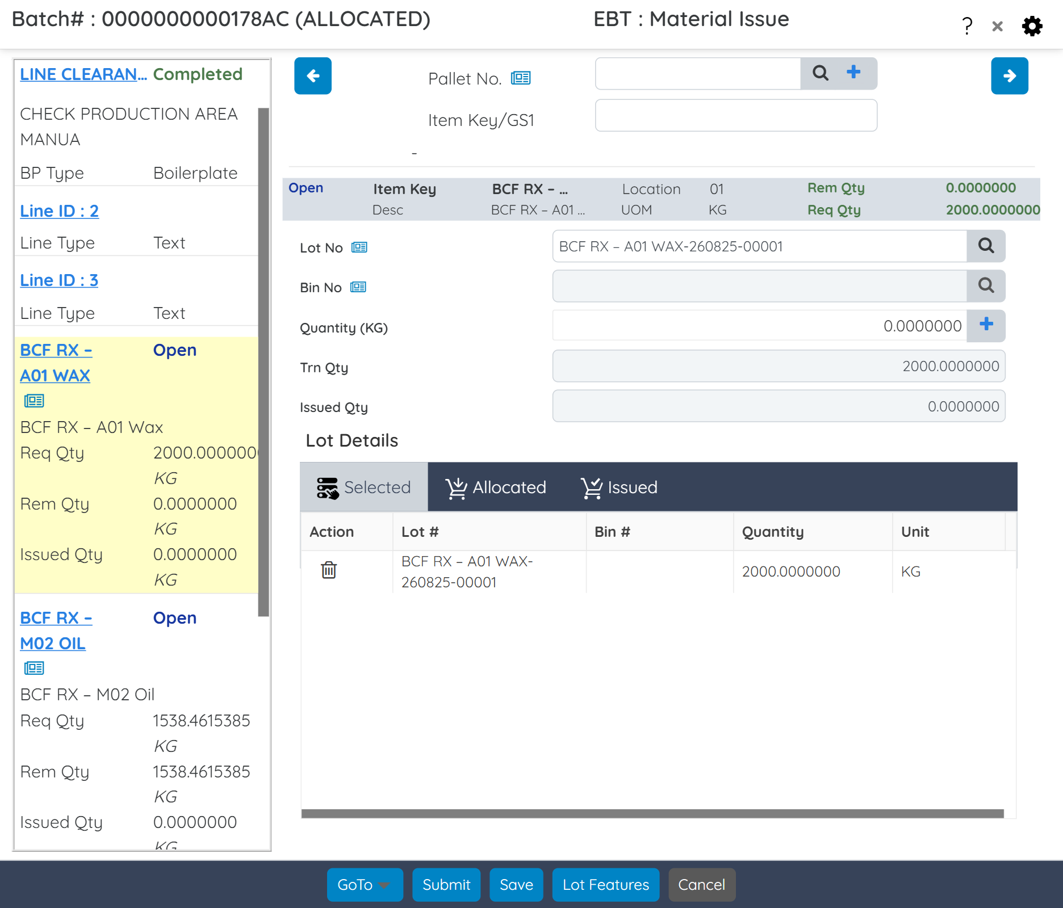Search Bin No with magnifier icon
This screenshot has height=908, width=1063.
[986, 285]
